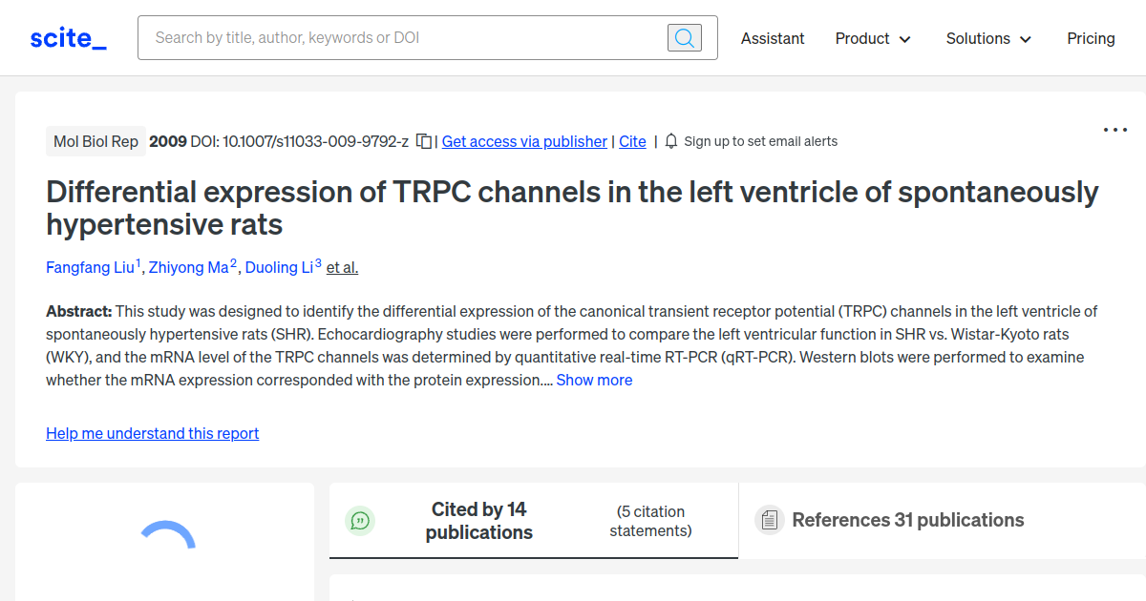Click the scite_ logo
This screenshot has width=1146, height=601.
tap(67, 37)
